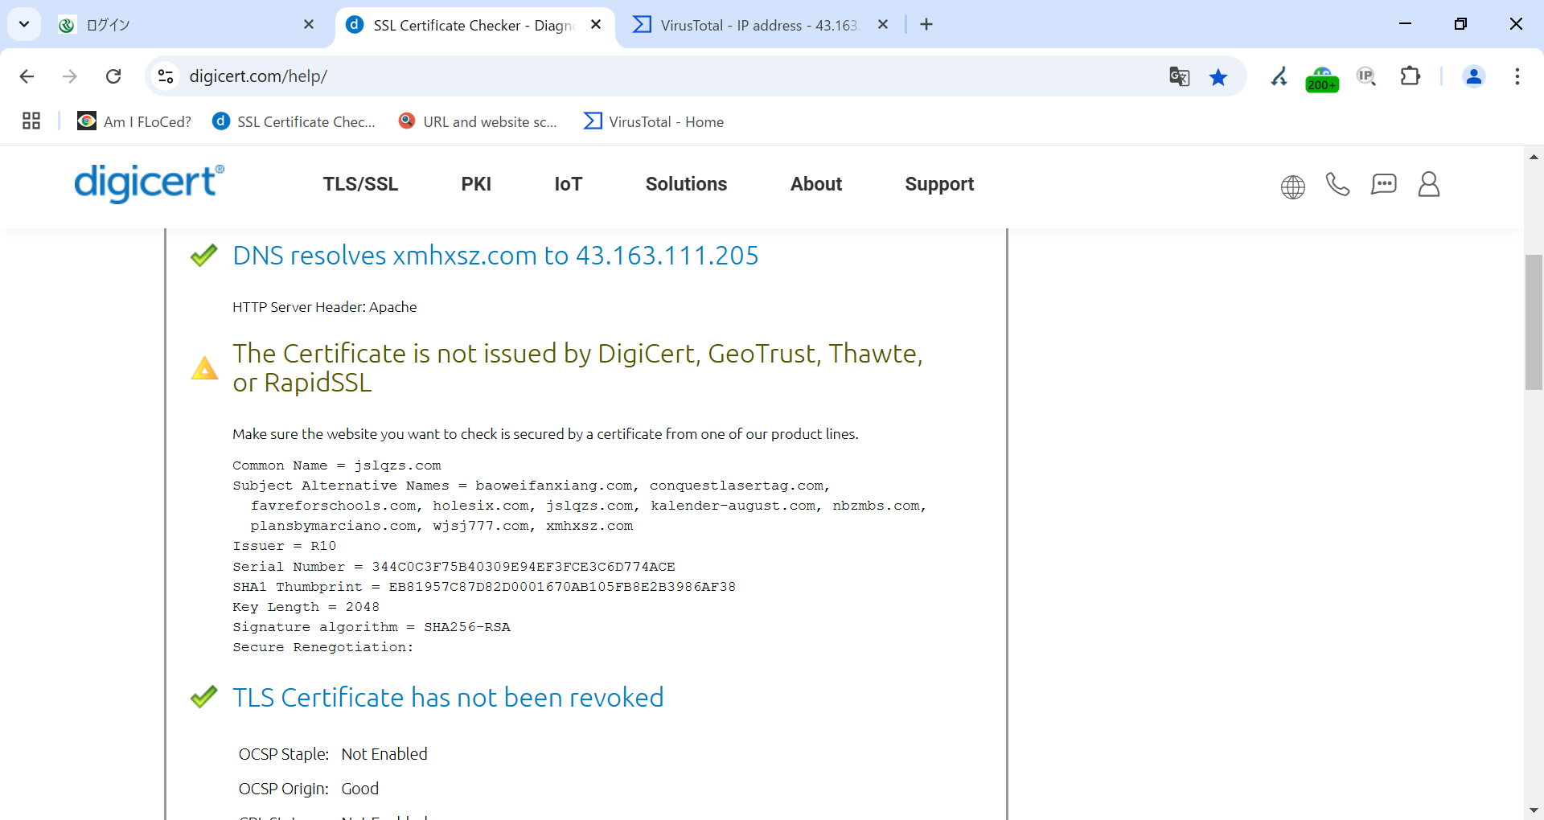Click the green checkmark beside TLS Certificate
This screenshot has height=820, width=1544.
click(204, 696)
